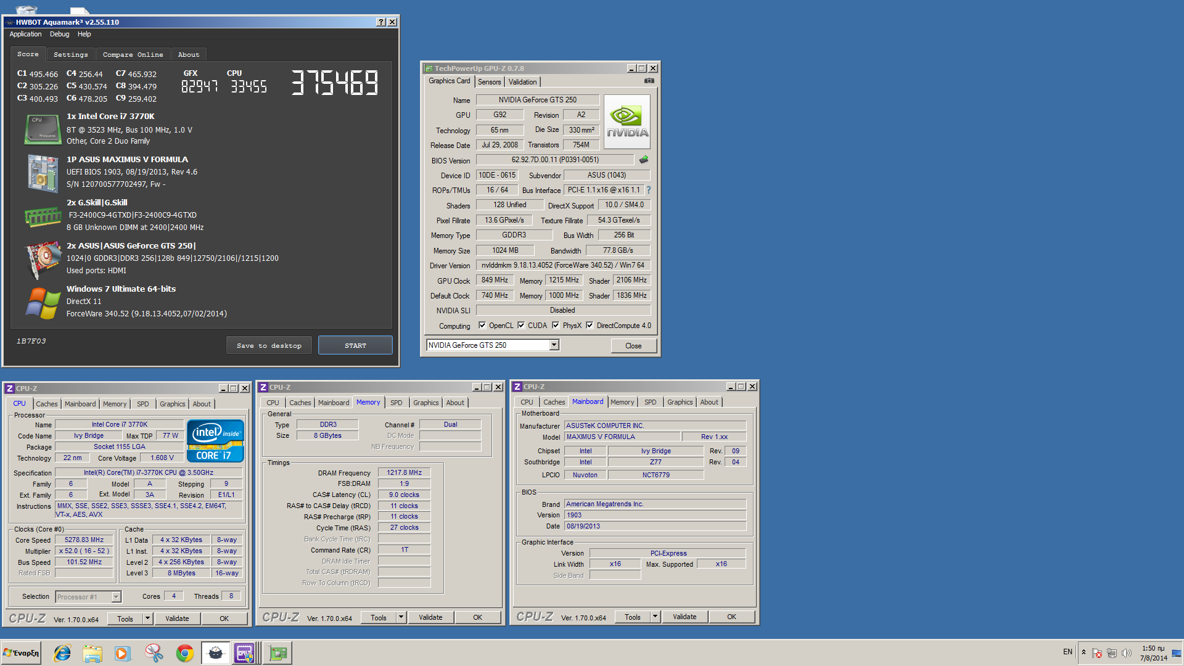Click the GPU-Z screenshot camera icon
This screenshot has width=1184, height=666.
[x=649, y=81]
